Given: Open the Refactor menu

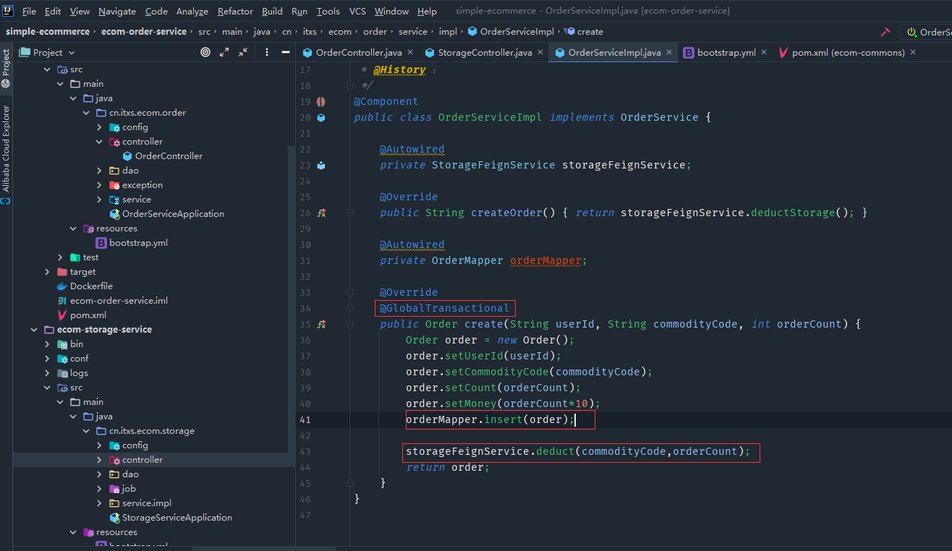Looking at the screenshot, I should click(235, 11).
